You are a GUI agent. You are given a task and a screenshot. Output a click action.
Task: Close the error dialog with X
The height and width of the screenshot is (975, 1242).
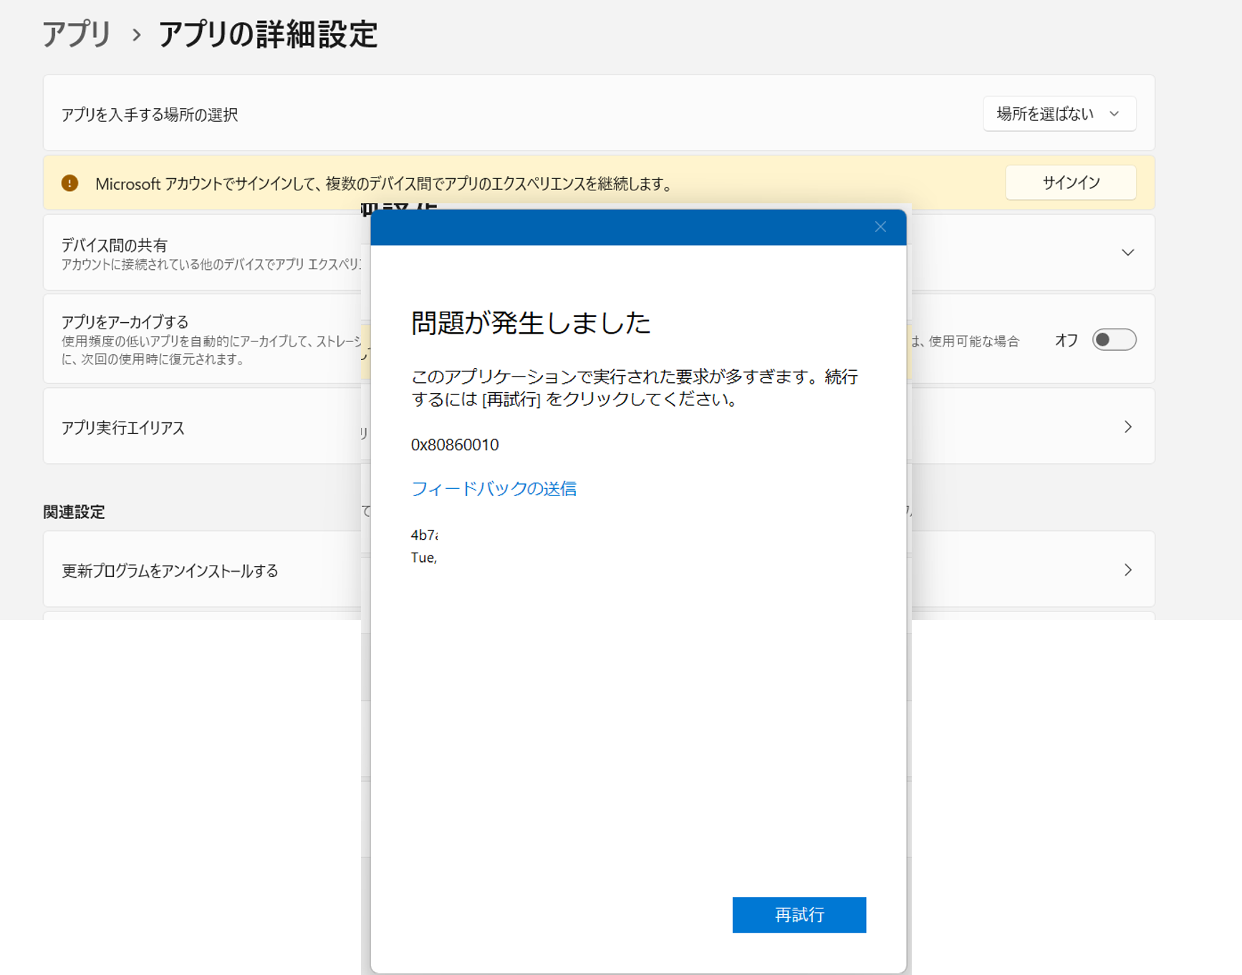tap(880, 227)
